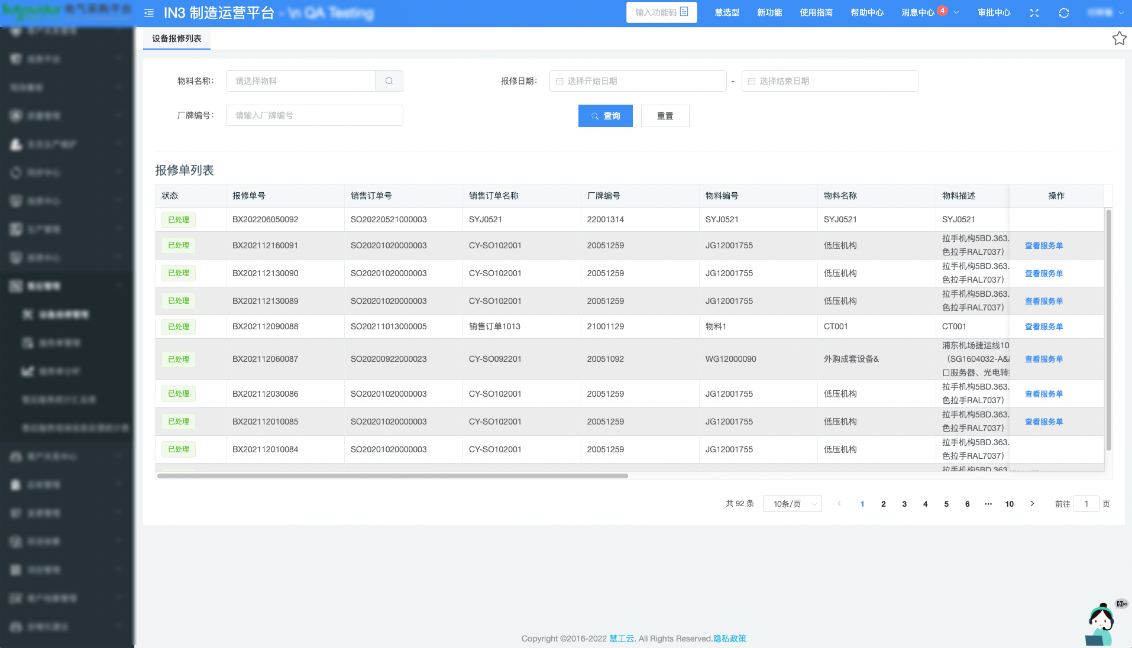The height and width of the screenshot is (648, 1132).
Task: Open 使用指南 in the top menu
Action: coord(816,12)
